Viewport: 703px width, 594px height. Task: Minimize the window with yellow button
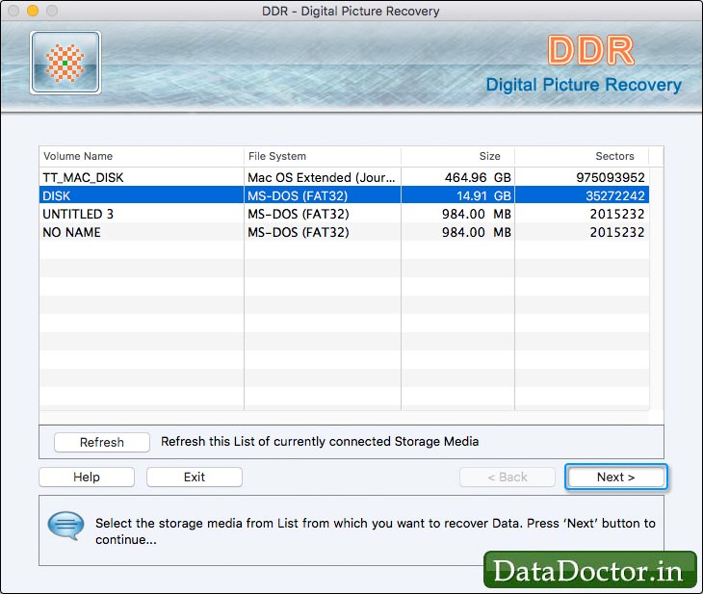[33, 11]
